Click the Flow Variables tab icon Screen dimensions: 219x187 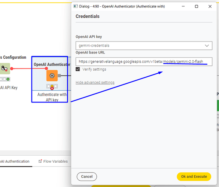[x=40, y=161]
